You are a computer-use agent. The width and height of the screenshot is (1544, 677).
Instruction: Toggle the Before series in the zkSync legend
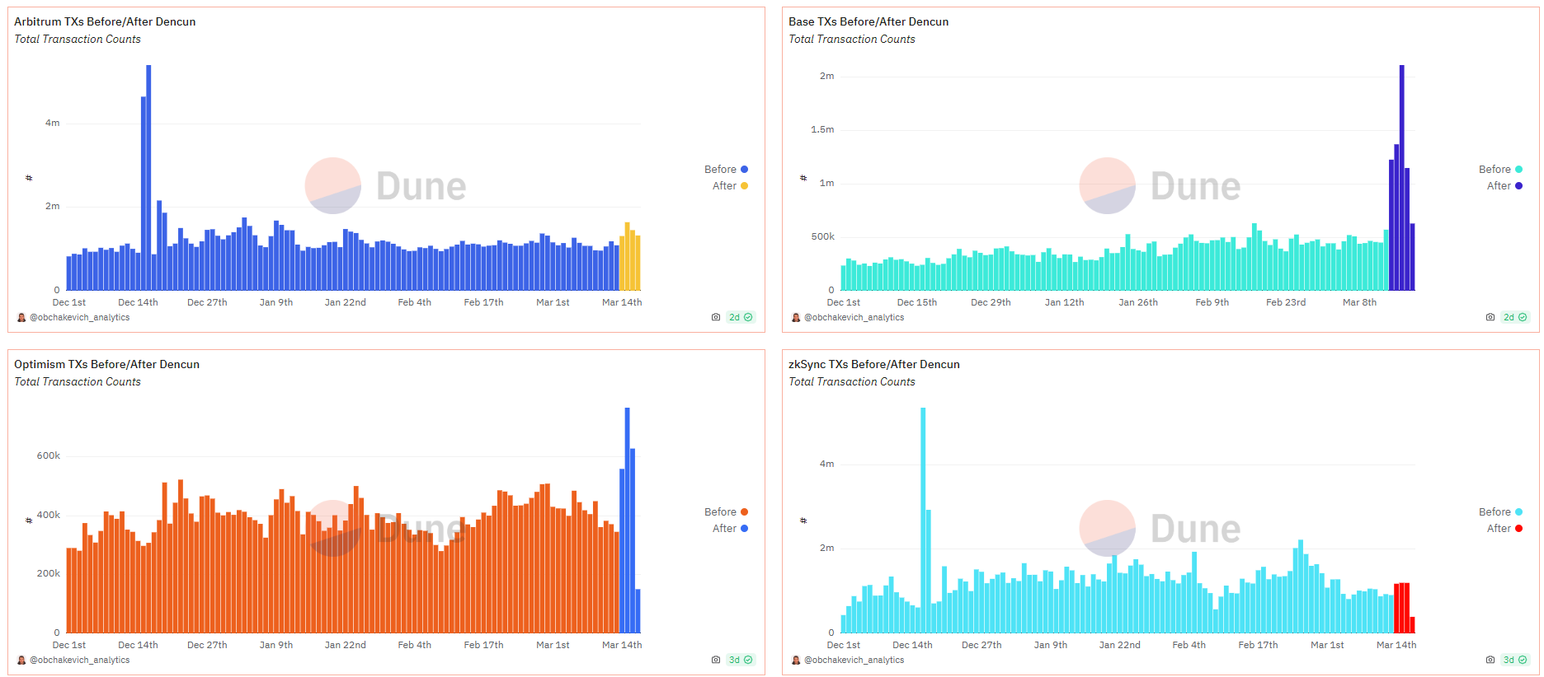pyautogui.click(x=1495, y=512)
